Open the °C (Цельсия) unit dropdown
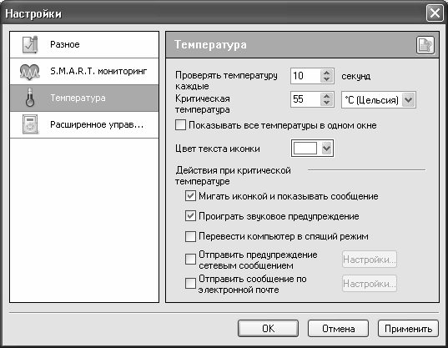The height and width of the screenshot is (348, 448). coord(379,99)
